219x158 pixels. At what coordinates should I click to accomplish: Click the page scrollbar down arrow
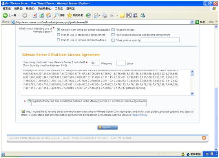click(x=216, y=149)
